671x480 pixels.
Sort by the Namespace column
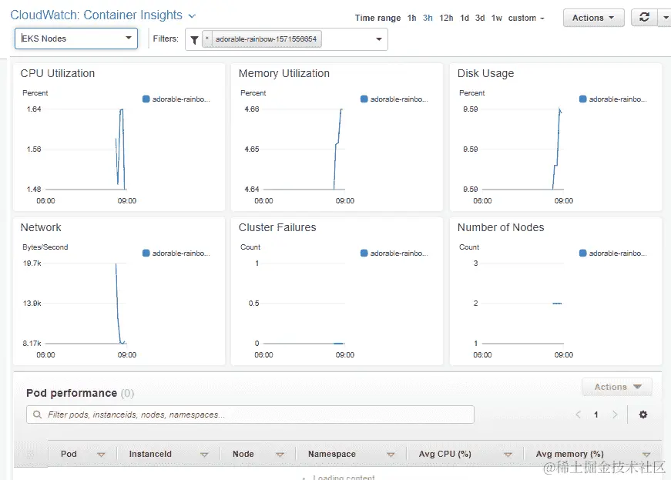tap(391, 455)
